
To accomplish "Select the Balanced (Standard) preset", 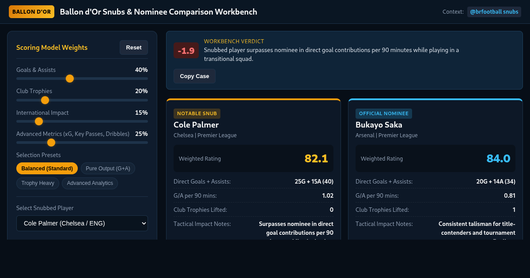I will (47, 169).
